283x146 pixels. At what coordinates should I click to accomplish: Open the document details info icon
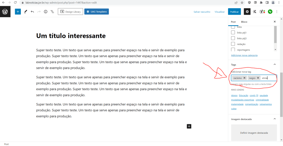[x=46, y=12]
